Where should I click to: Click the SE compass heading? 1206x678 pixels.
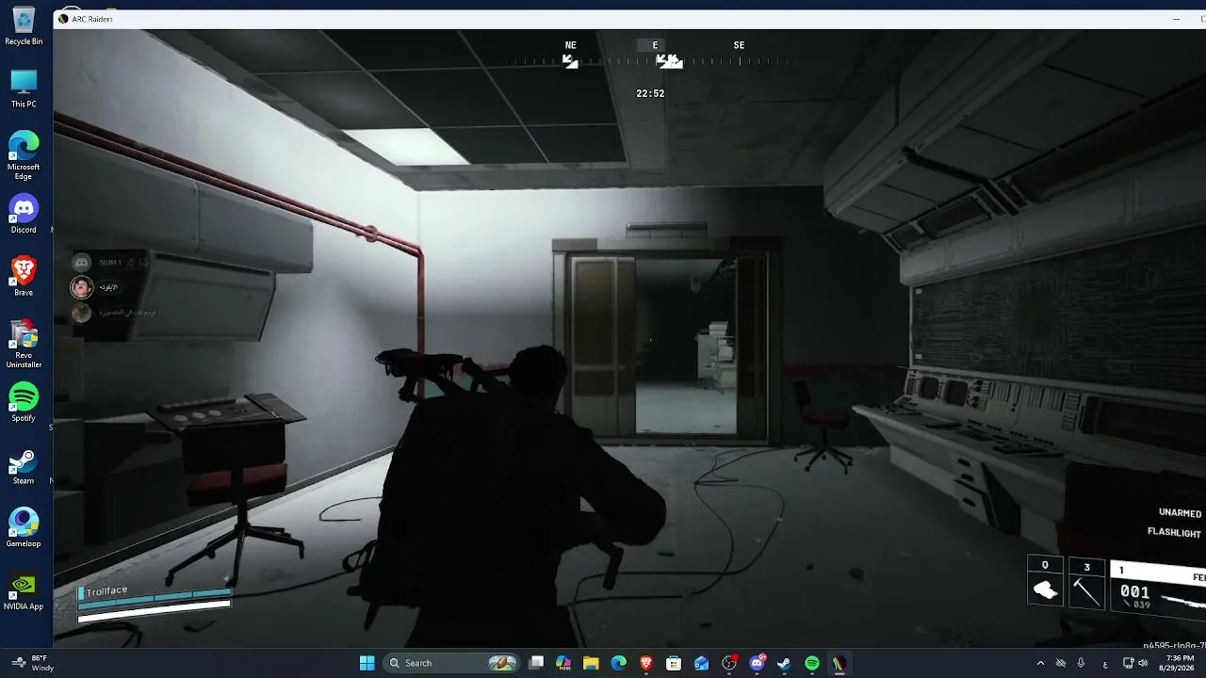(739, 45)
